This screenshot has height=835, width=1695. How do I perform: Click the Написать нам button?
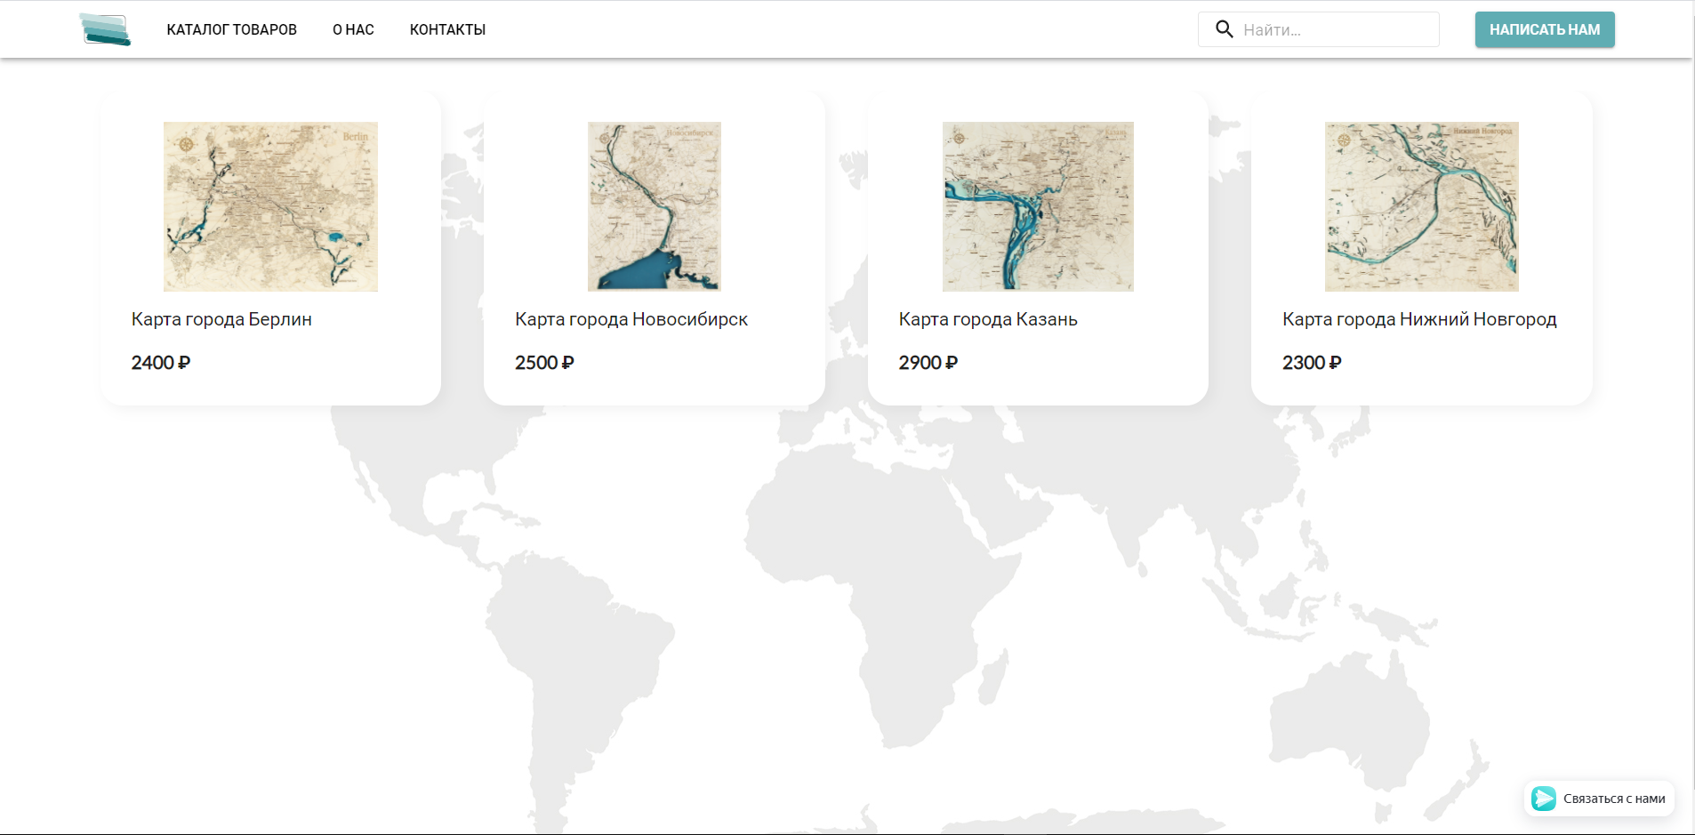click(1545, 29)
